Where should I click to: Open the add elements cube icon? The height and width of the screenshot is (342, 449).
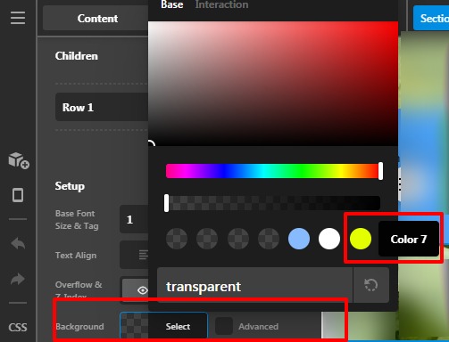point(19,160)
